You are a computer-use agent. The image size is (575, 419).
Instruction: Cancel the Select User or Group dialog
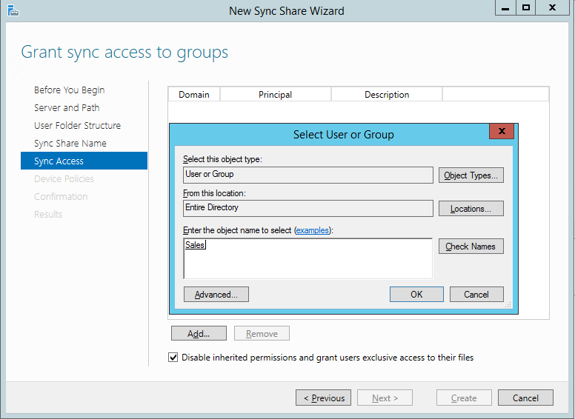pos(476,295)
